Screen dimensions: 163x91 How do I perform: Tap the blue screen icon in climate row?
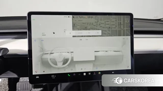pos(97,68)
